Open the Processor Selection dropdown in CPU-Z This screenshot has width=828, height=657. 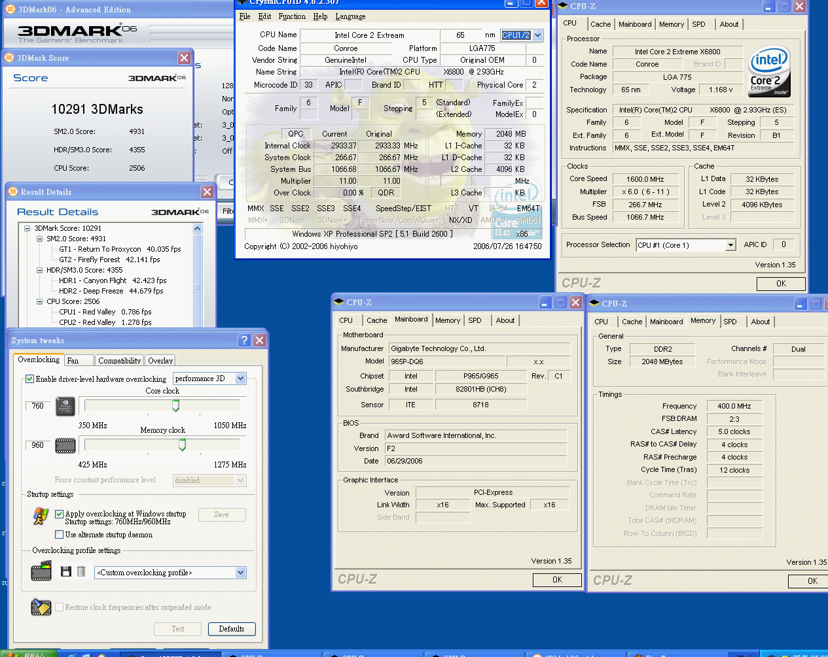pyautogui.click(x=730, y=245)
